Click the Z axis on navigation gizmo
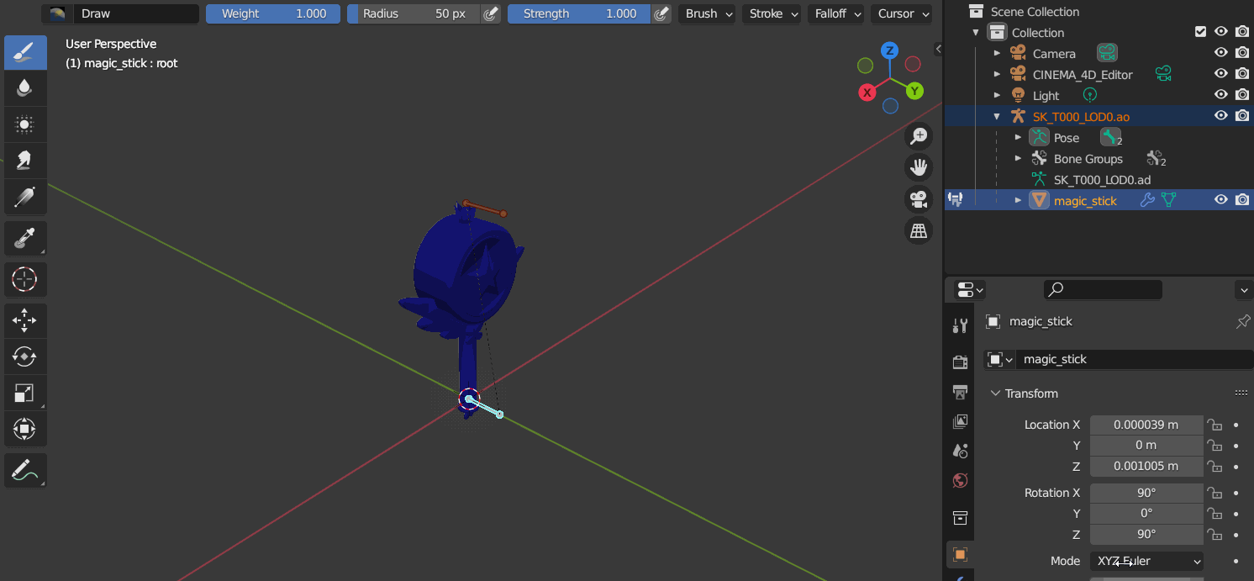1254x581 pixels. [889, 50]
